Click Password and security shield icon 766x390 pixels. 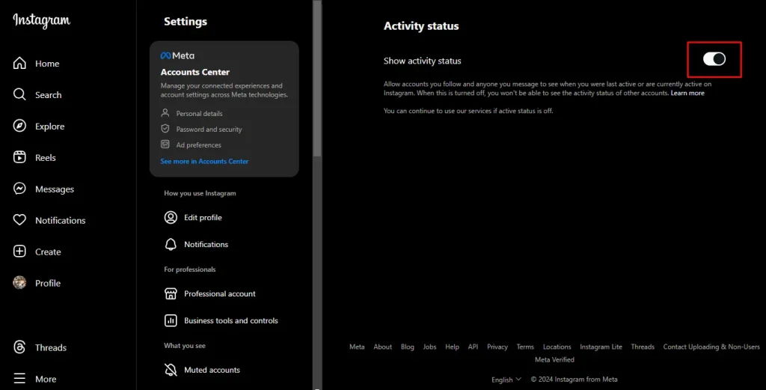(165, 129)
